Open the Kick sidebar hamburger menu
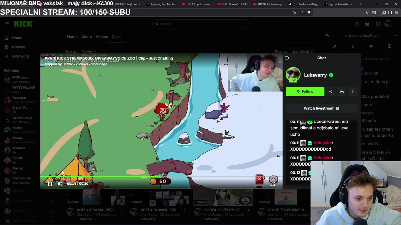The height and width of the screenshot is (225, 401). click(7, 24)
